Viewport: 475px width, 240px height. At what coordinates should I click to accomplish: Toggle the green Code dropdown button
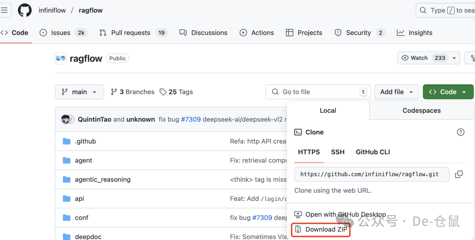448,92
